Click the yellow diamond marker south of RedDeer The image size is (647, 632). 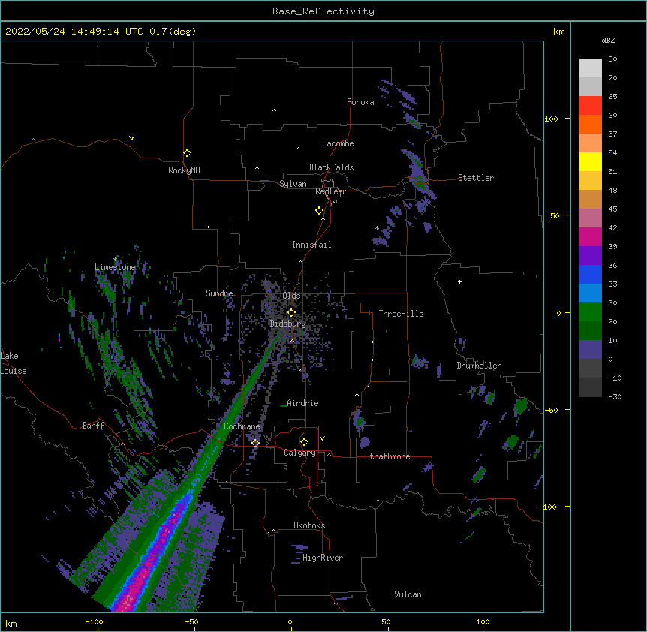tap(320, 211)
